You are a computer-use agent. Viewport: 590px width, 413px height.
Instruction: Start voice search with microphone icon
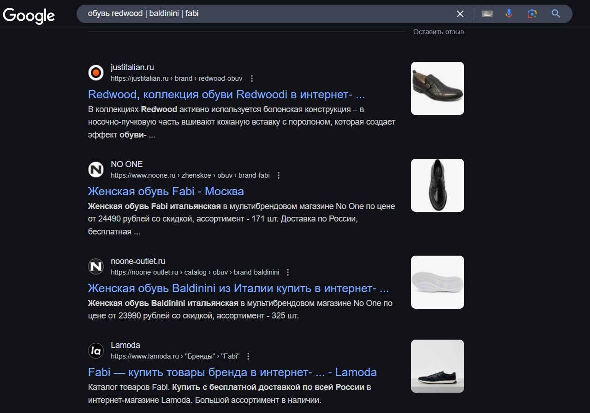coord(509,14)
